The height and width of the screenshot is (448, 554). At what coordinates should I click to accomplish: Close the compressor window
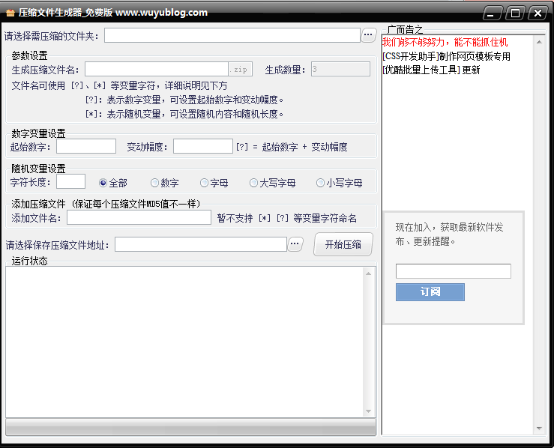538,13
